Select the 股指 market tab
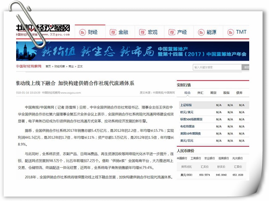The image size is (269, 201). point(226,93)
